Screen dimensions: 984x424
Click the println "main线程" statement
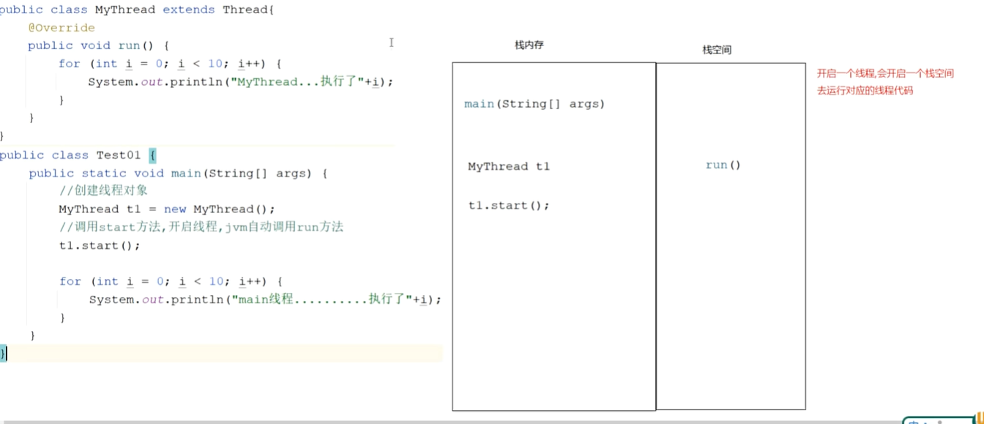[266, 300]
